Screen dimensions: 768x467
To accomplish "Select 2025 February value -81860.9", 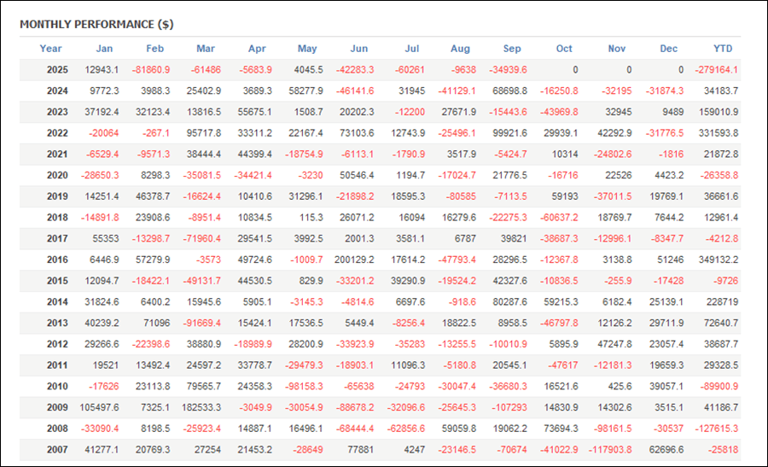I will coord(150,70).
